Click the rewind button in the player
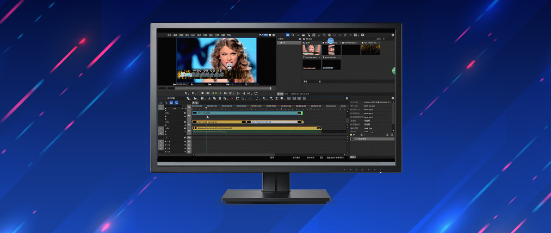 click(x=207, y=93)
